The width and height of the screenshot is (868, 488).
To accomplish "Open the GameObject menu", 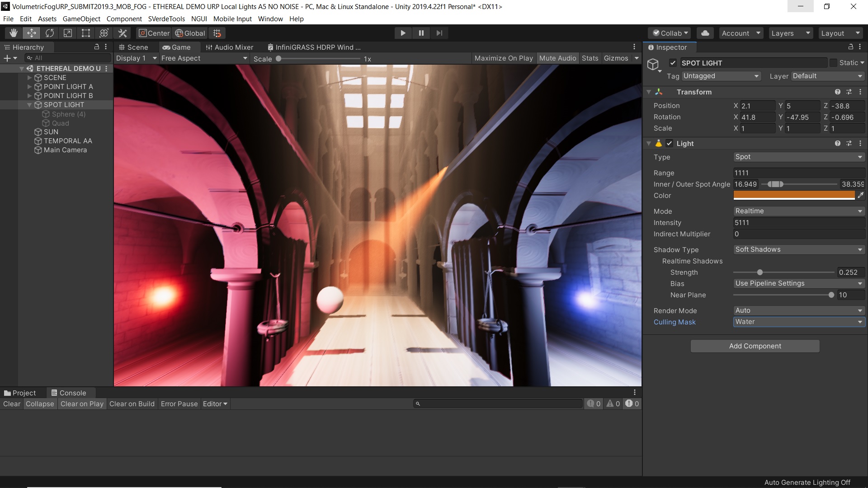I will [81, 19].
